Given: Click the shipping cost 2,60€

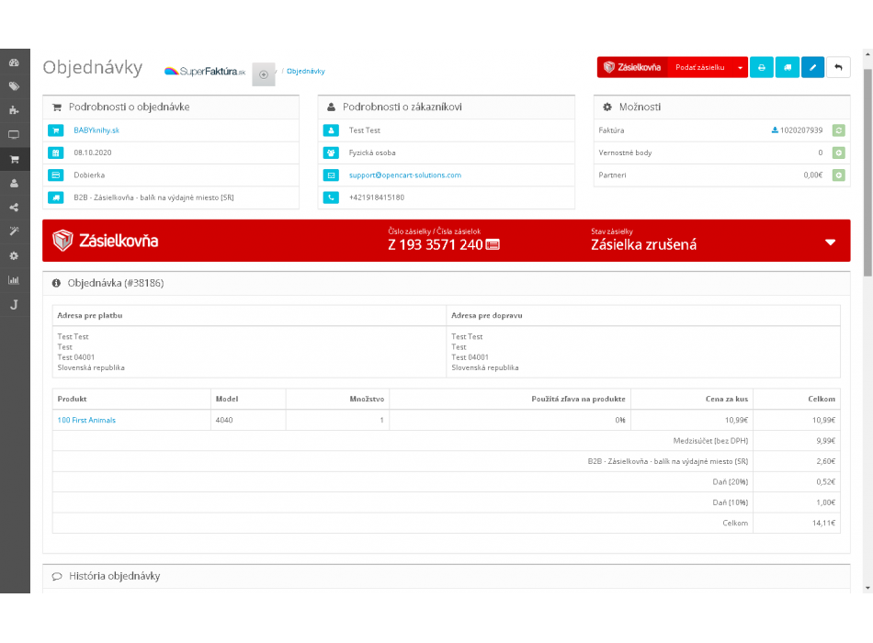Looking at the screenshot, I should pos(826,461).
